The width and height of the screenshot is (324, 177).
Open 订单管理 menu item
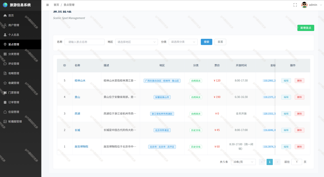tap(21, 102)
